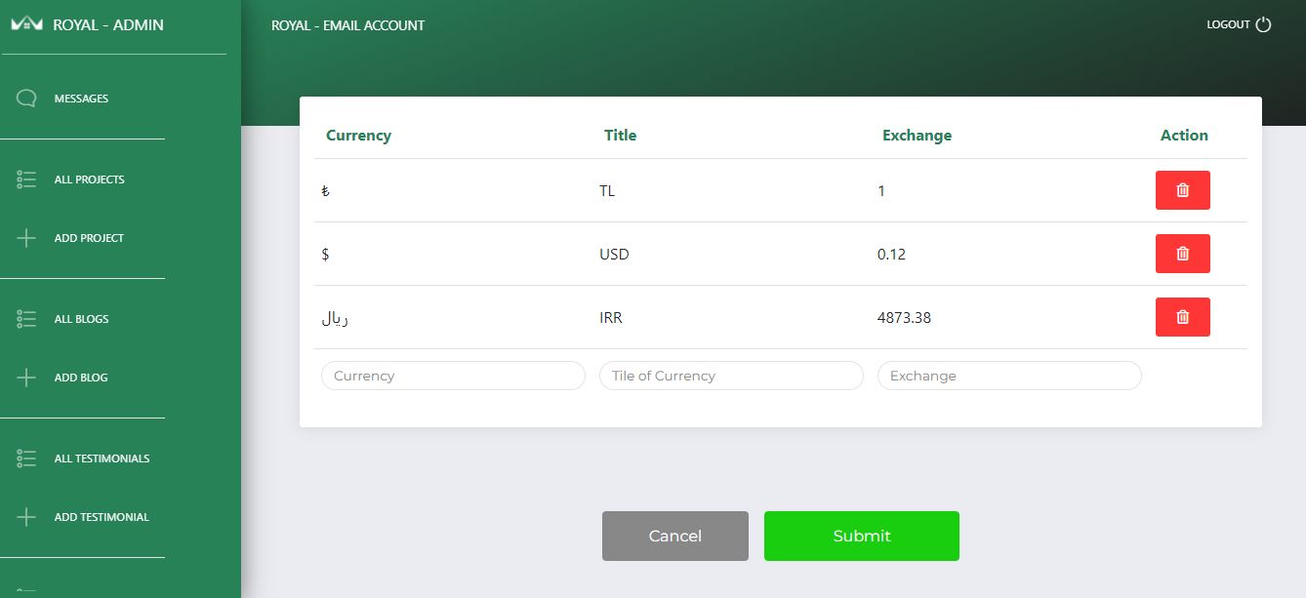Click the Add Project plus icon

tap(26, 238)
